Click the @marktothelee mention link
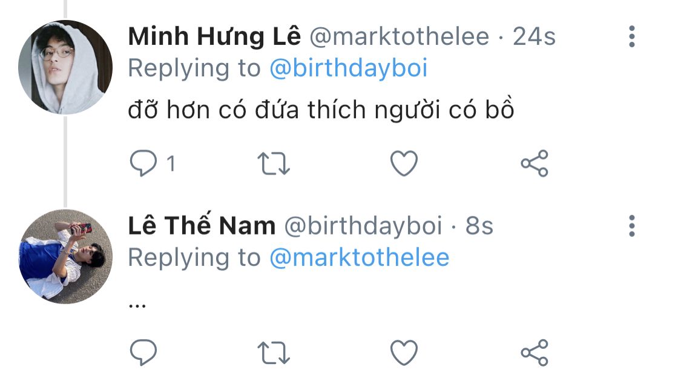The image size is (681, 378). (359, 257)
